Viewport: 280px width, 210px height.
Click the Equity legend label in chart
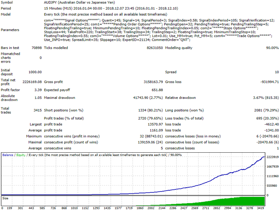coord(21,155)
